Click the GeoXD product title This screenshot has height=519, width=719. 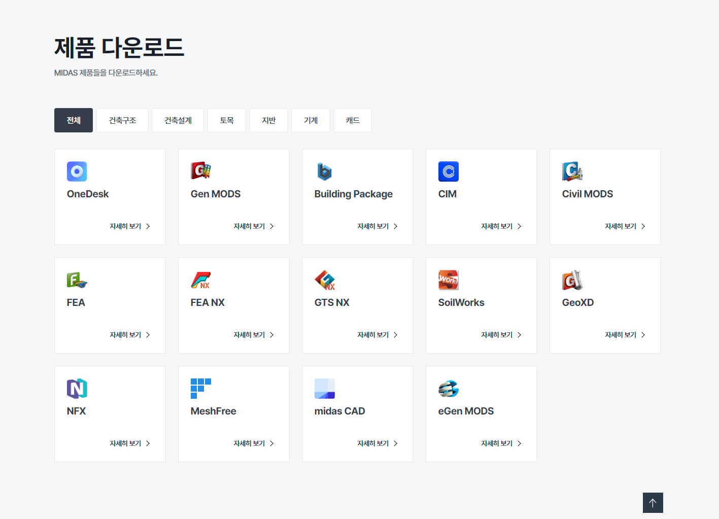click(x=578, y=302)
